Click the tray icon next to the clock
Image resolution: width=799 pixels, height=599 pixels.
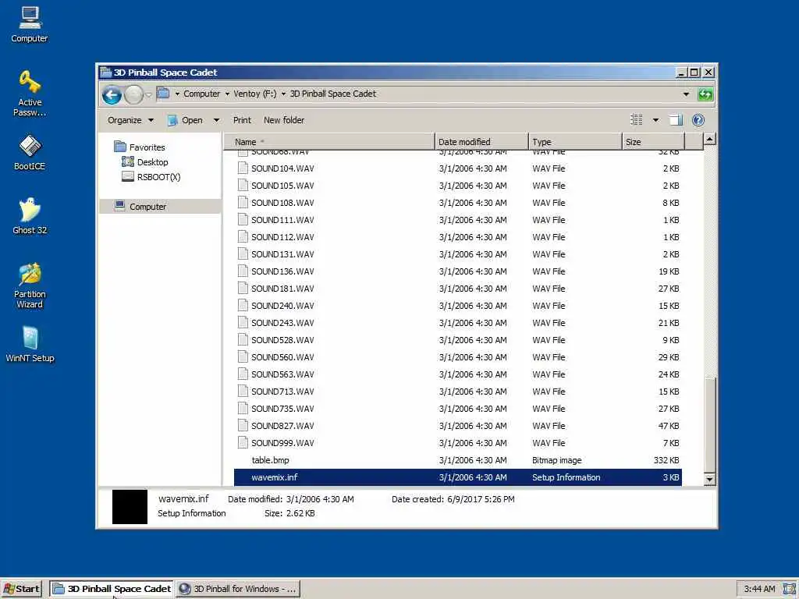(790, 589)
